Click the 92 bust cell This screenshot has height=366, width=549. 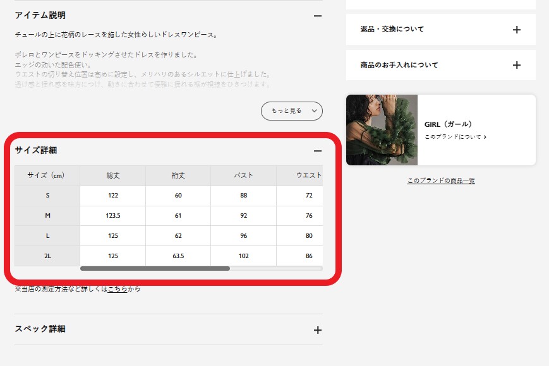tap(243, 216)
